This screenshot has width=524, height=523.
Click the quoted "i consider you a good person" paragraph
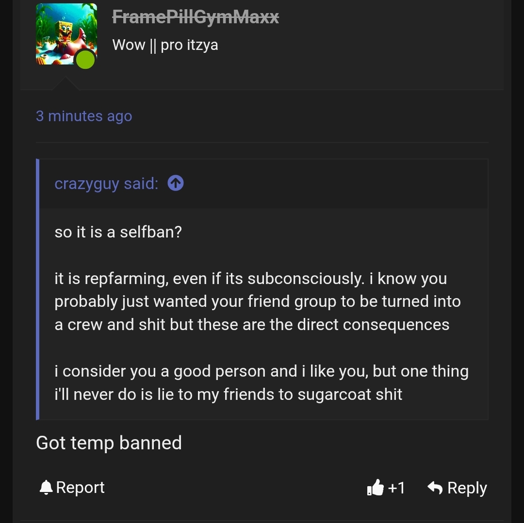click(261, 382)
